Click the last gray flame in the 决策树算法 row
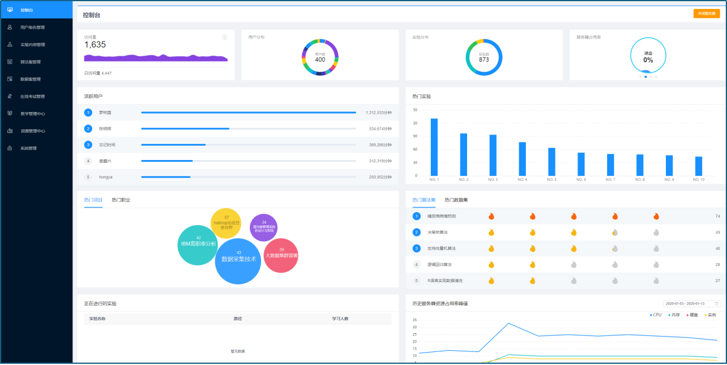Screen dimensions: 727x365 coord(656,232)
